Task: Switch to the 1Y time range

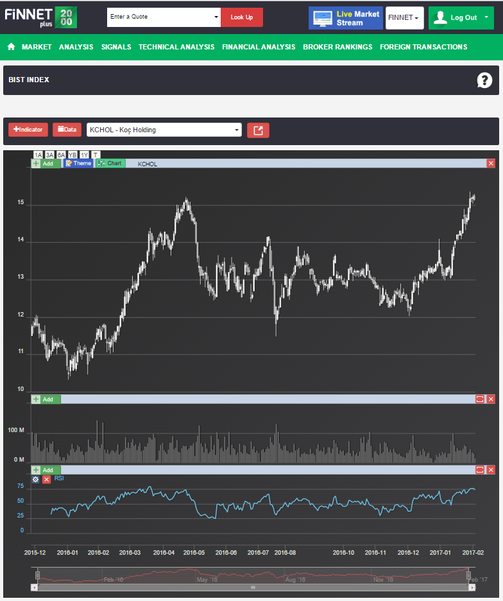Action: (x=84, y=155)
